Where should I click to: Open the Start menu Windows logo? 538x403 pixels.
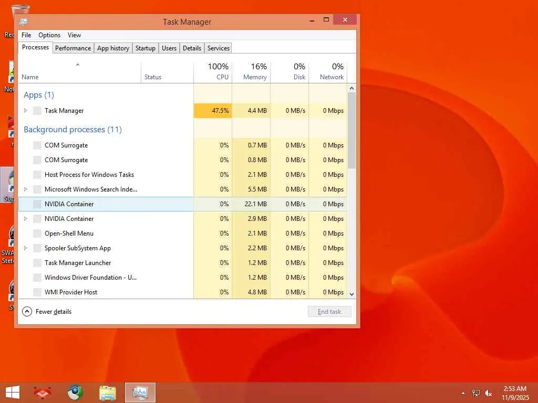pos(13,393)
